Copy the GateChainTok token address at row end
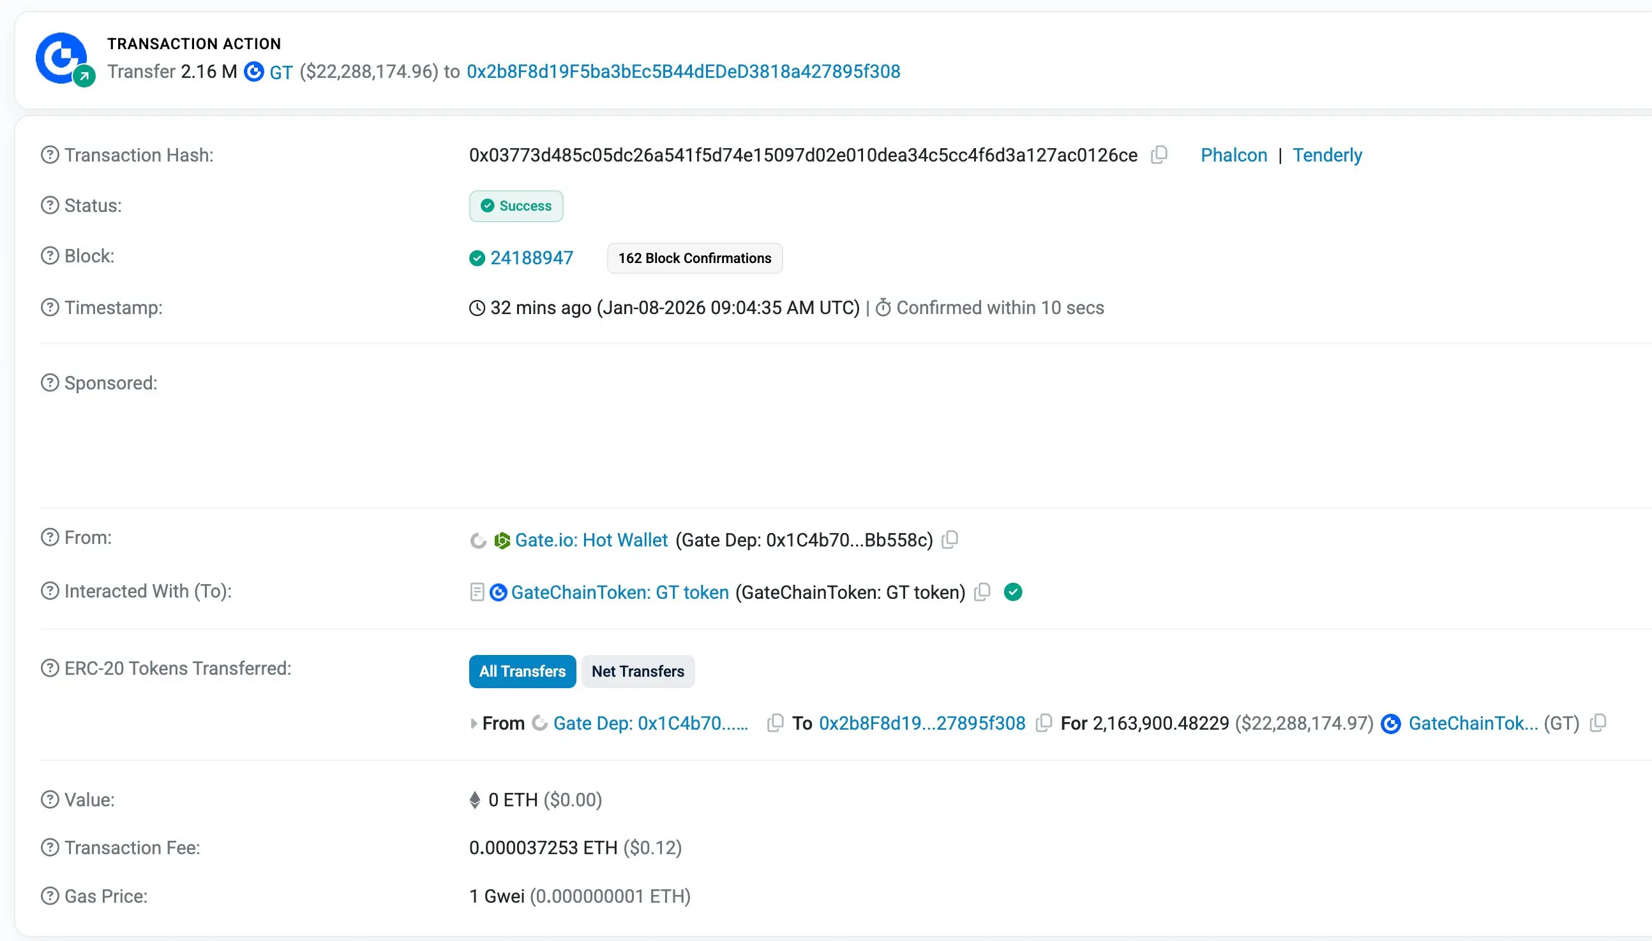The width and height of the screenshot is (1652, 941). (x=1598, y=723)
